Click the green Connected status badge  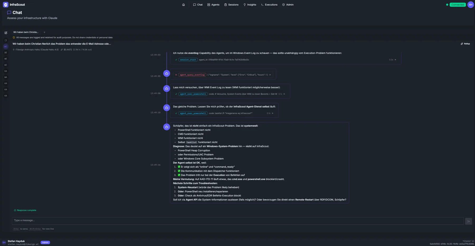click(x=458, y=5)
